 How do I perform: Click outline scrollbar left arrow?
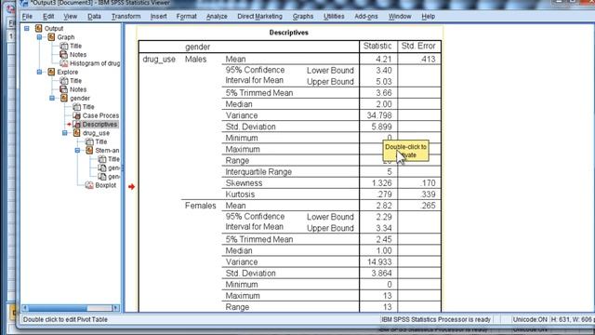[x=25, y=308]
